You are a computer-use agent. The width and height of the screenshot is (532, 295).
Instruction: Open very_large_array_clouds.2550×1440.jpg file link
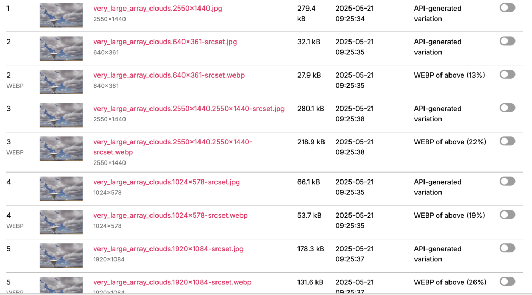click(160, 9)
